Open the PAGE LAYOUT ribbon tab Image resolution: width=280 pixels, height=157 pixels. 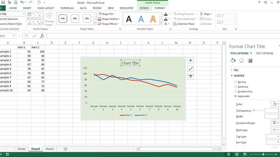[x=45, y=8]
